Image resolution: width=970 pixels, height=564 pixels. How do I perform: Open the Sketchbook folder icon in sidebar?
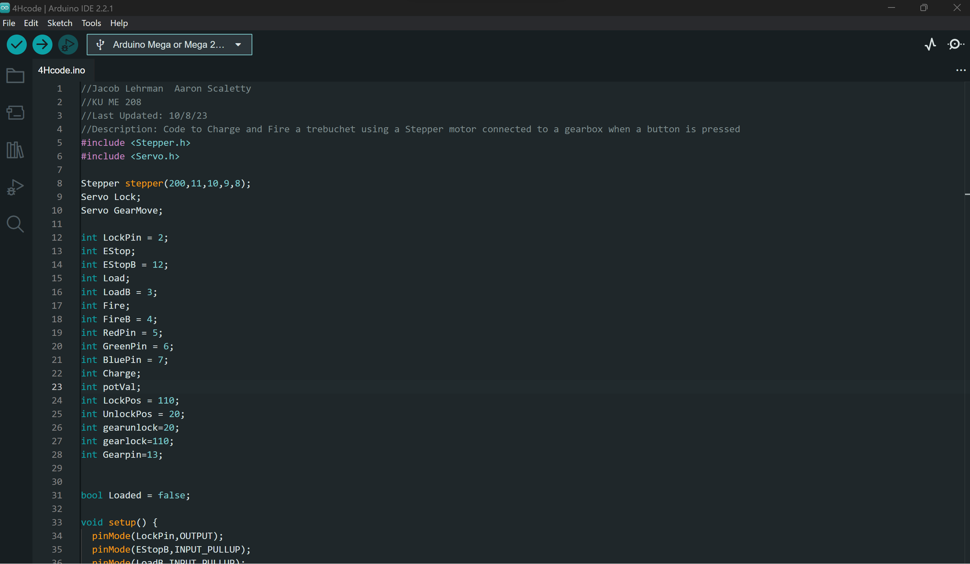[15, 75]
